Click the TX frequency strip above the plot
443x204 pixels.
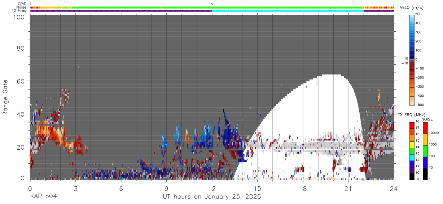pos(212,11)
